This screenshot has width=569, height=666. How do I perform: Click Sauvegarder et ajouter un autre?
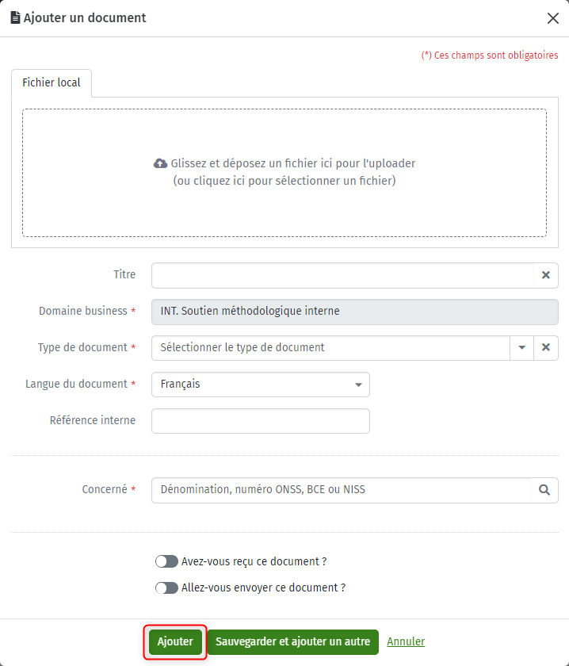293,641
